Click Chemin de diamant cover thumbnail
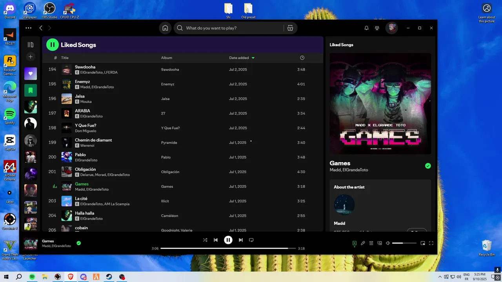 coord(67,143)
